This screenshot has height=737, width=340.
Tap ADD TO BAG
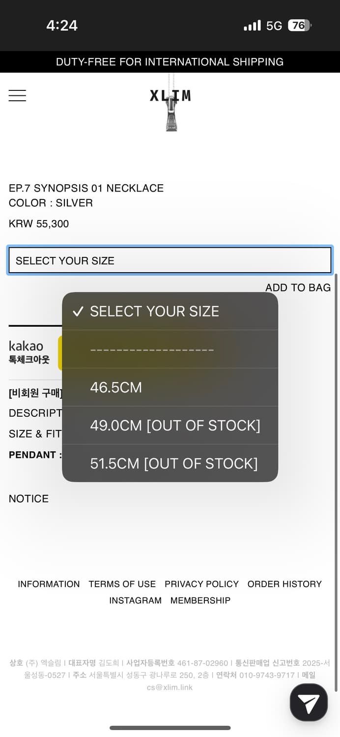[298, 287]
